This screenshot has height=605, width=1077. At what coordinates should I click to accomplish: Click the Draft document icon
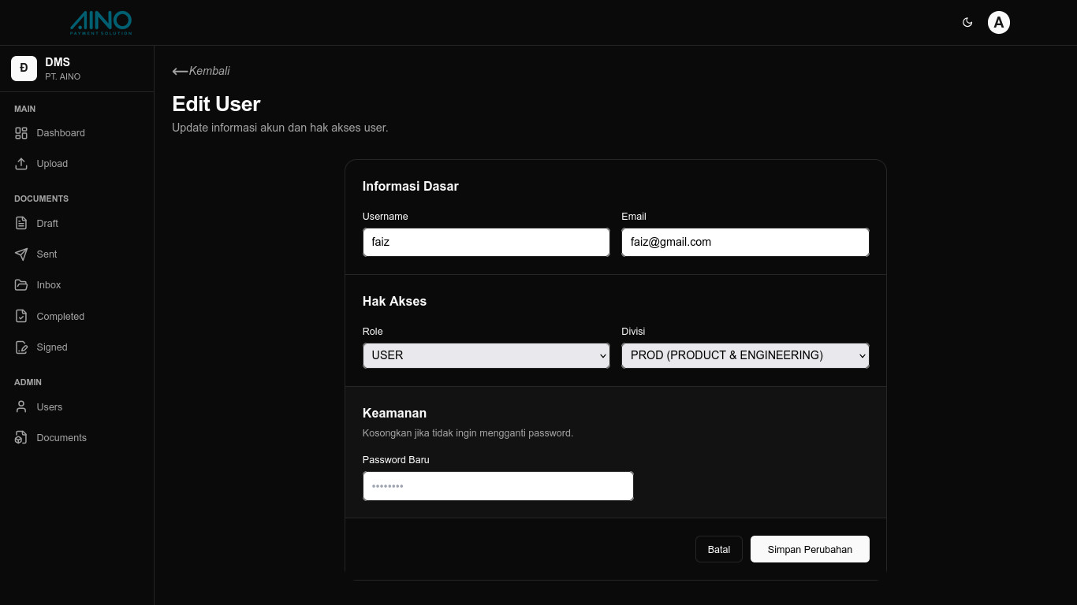coord(21,224)
